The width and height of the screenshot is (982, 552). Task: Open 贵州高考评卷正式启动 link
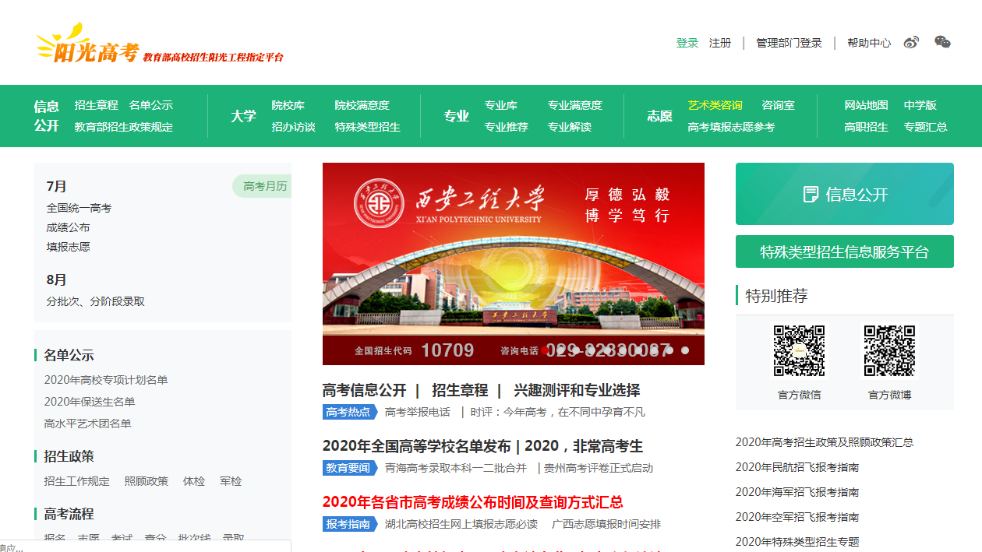(599, 468)
